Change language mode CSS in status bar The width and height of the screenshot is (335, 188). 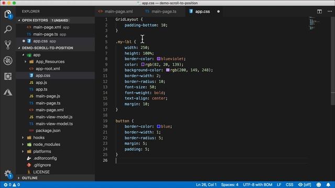[x=289, y=184]
